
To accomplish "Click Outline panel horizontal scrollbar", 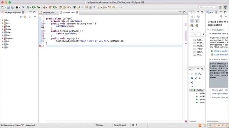I will click(x=193, y=122).
